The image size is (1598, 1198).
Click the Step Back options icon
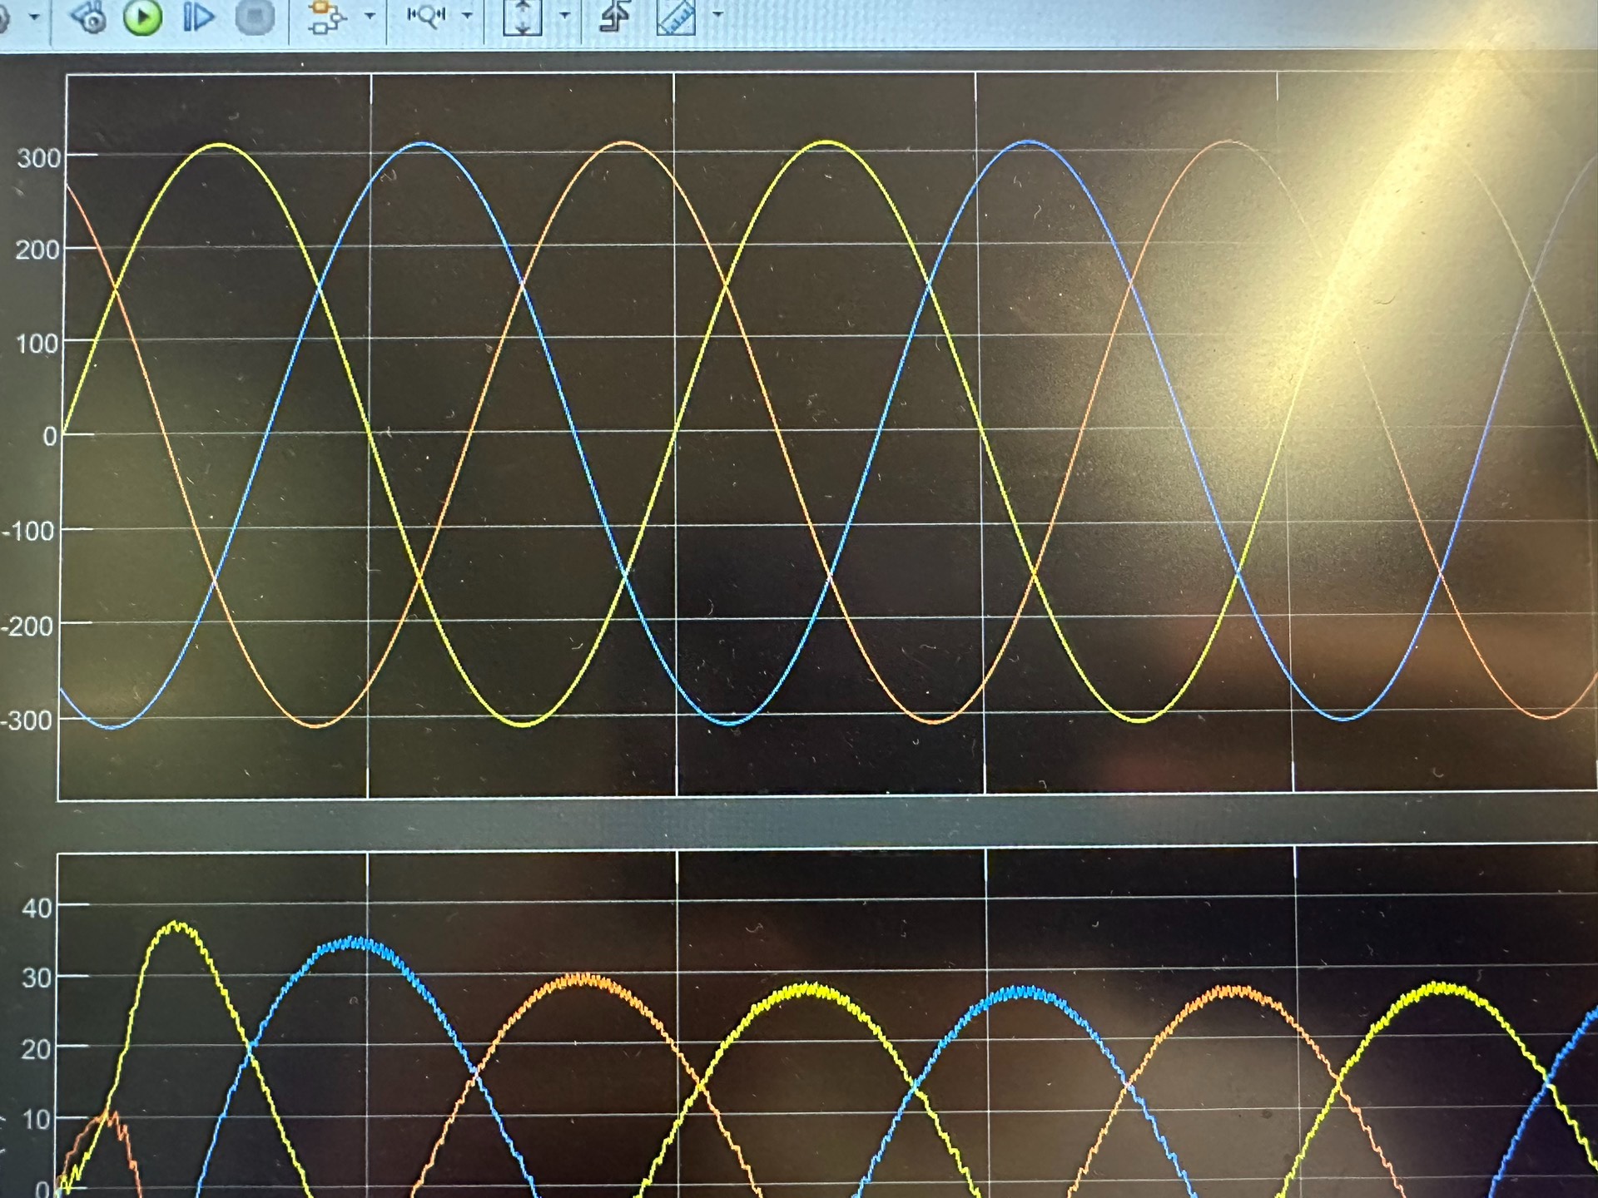pos(88,17)
